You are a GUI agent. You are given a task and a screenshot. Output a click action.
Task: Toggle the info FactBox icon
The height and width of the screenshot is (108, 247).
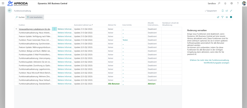point(231,17)
